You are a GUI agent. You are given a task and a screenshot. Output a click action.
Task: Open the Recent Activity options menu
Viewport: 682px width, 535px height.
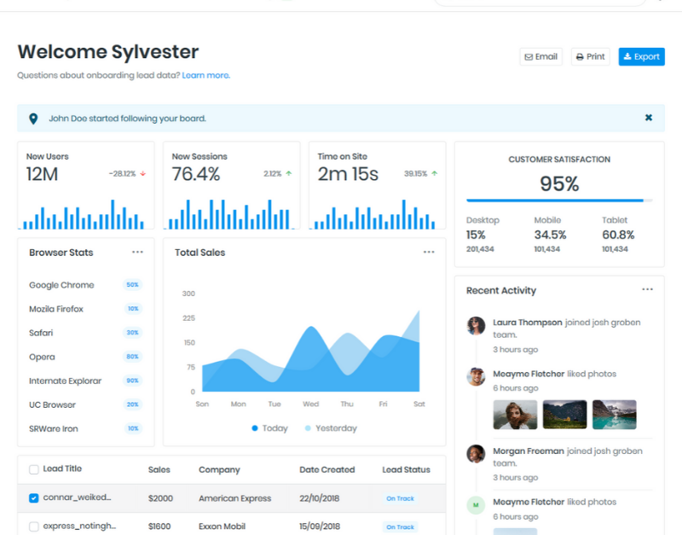tap(647, 290)
